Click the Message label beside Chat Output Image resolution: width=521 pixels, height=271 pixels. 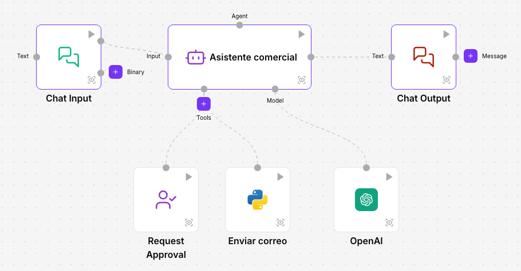point(494,56)
